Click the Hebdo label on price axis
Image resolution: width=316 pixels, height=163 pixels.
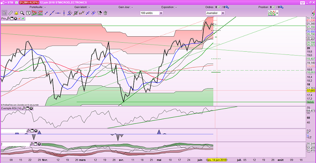(x=310, y=102)
